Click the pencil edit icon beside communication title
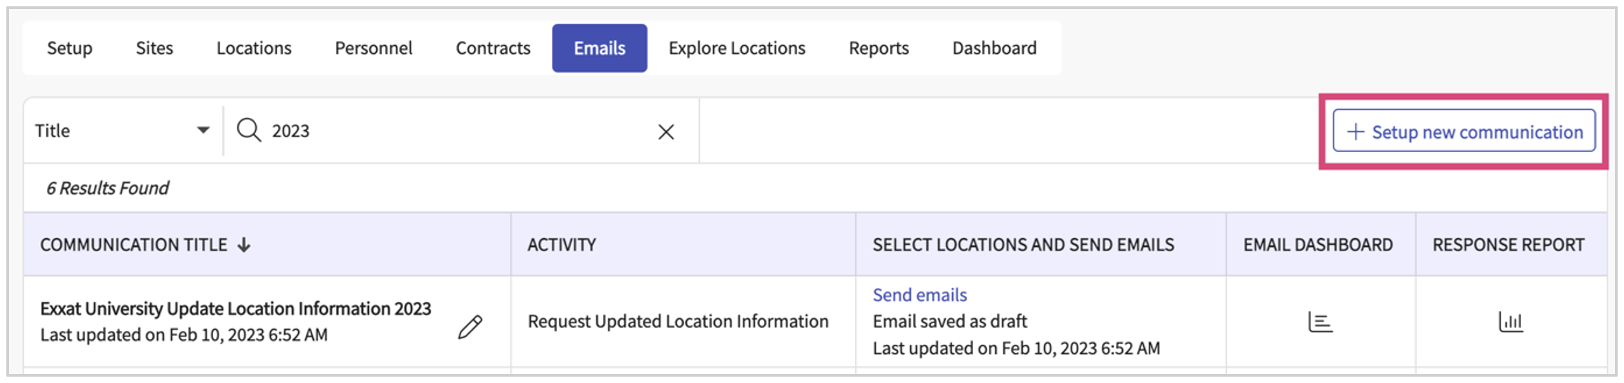1624x383 pixels. (470, 327)
